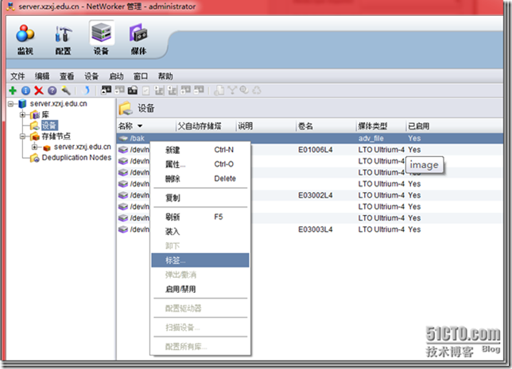Click the green plus New toolbar icon
The height and width of the screenshot is (369, 512).
(13, 90)
